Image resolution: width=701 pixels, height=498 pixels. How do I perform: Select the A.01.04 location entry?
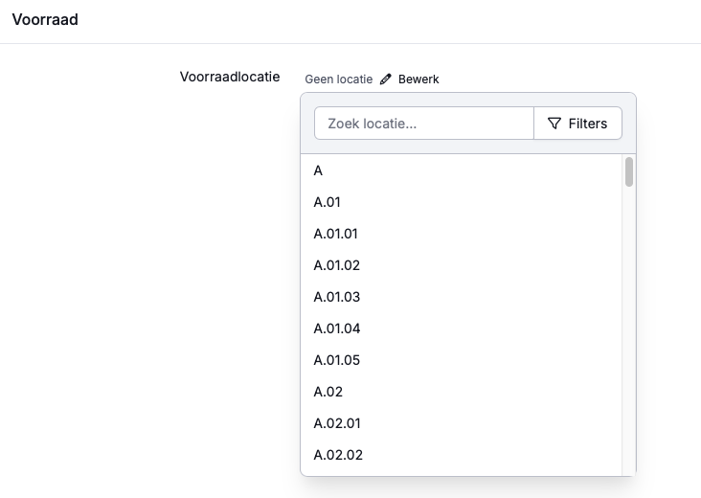click(337, 328)
